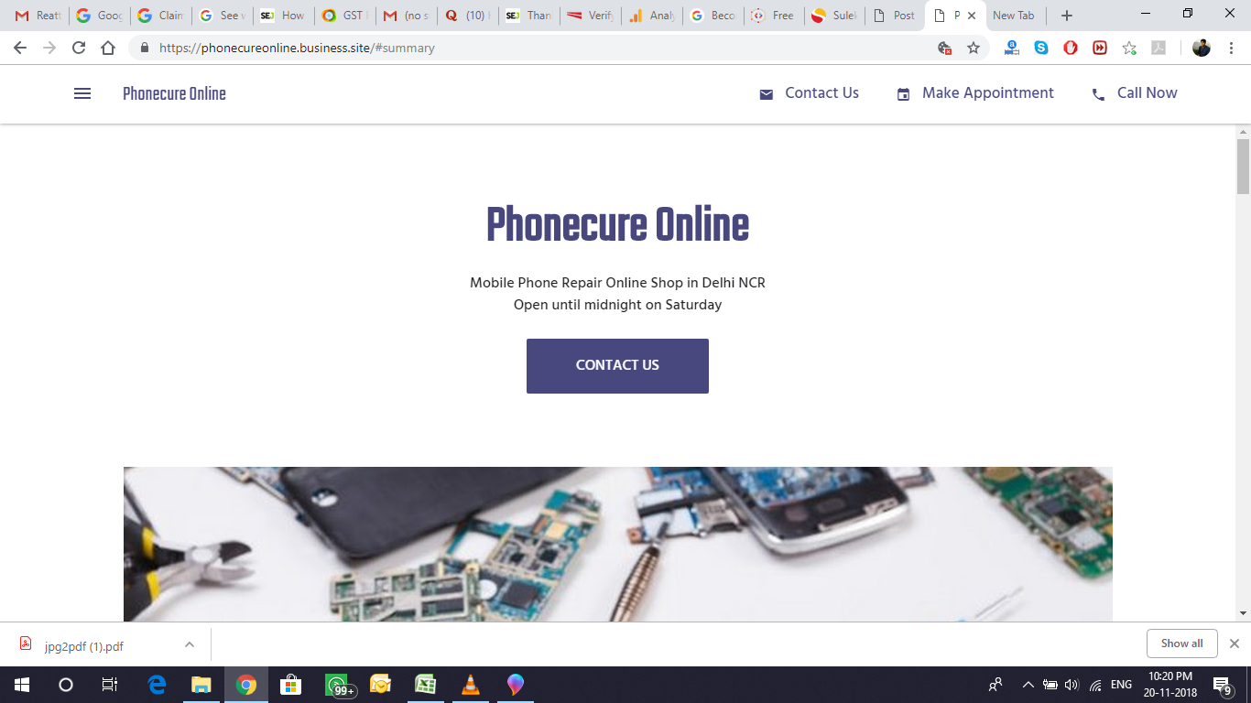Open the hamburger navigation menu

(82, 93)
